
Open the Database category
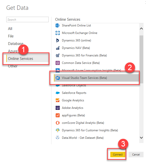(16, 44)
